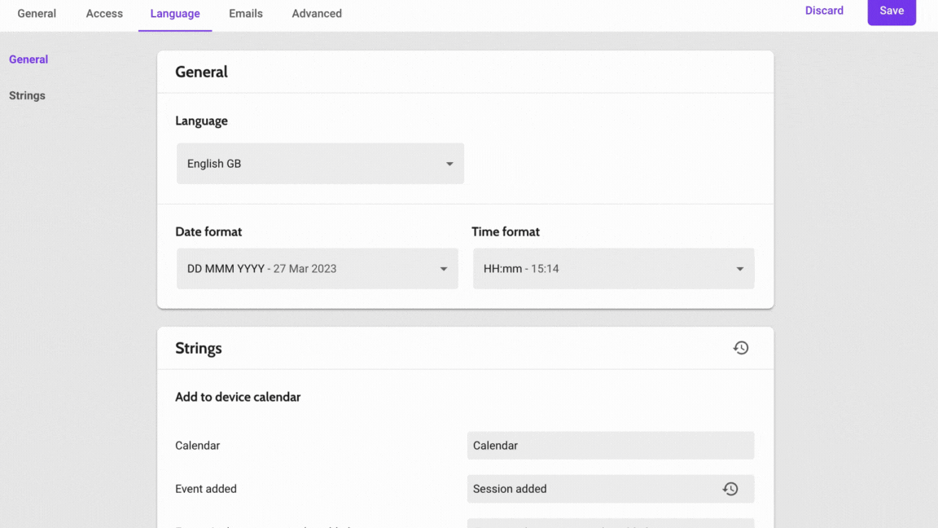Screen dimensions: 938x528
Task: Edit the Session added text field
Action: pyautogui.click(x=590, y=489)
